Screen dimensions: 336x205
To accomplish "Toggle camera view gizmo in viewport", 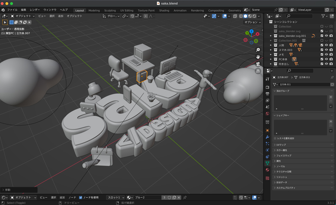I will coord(258,64).
